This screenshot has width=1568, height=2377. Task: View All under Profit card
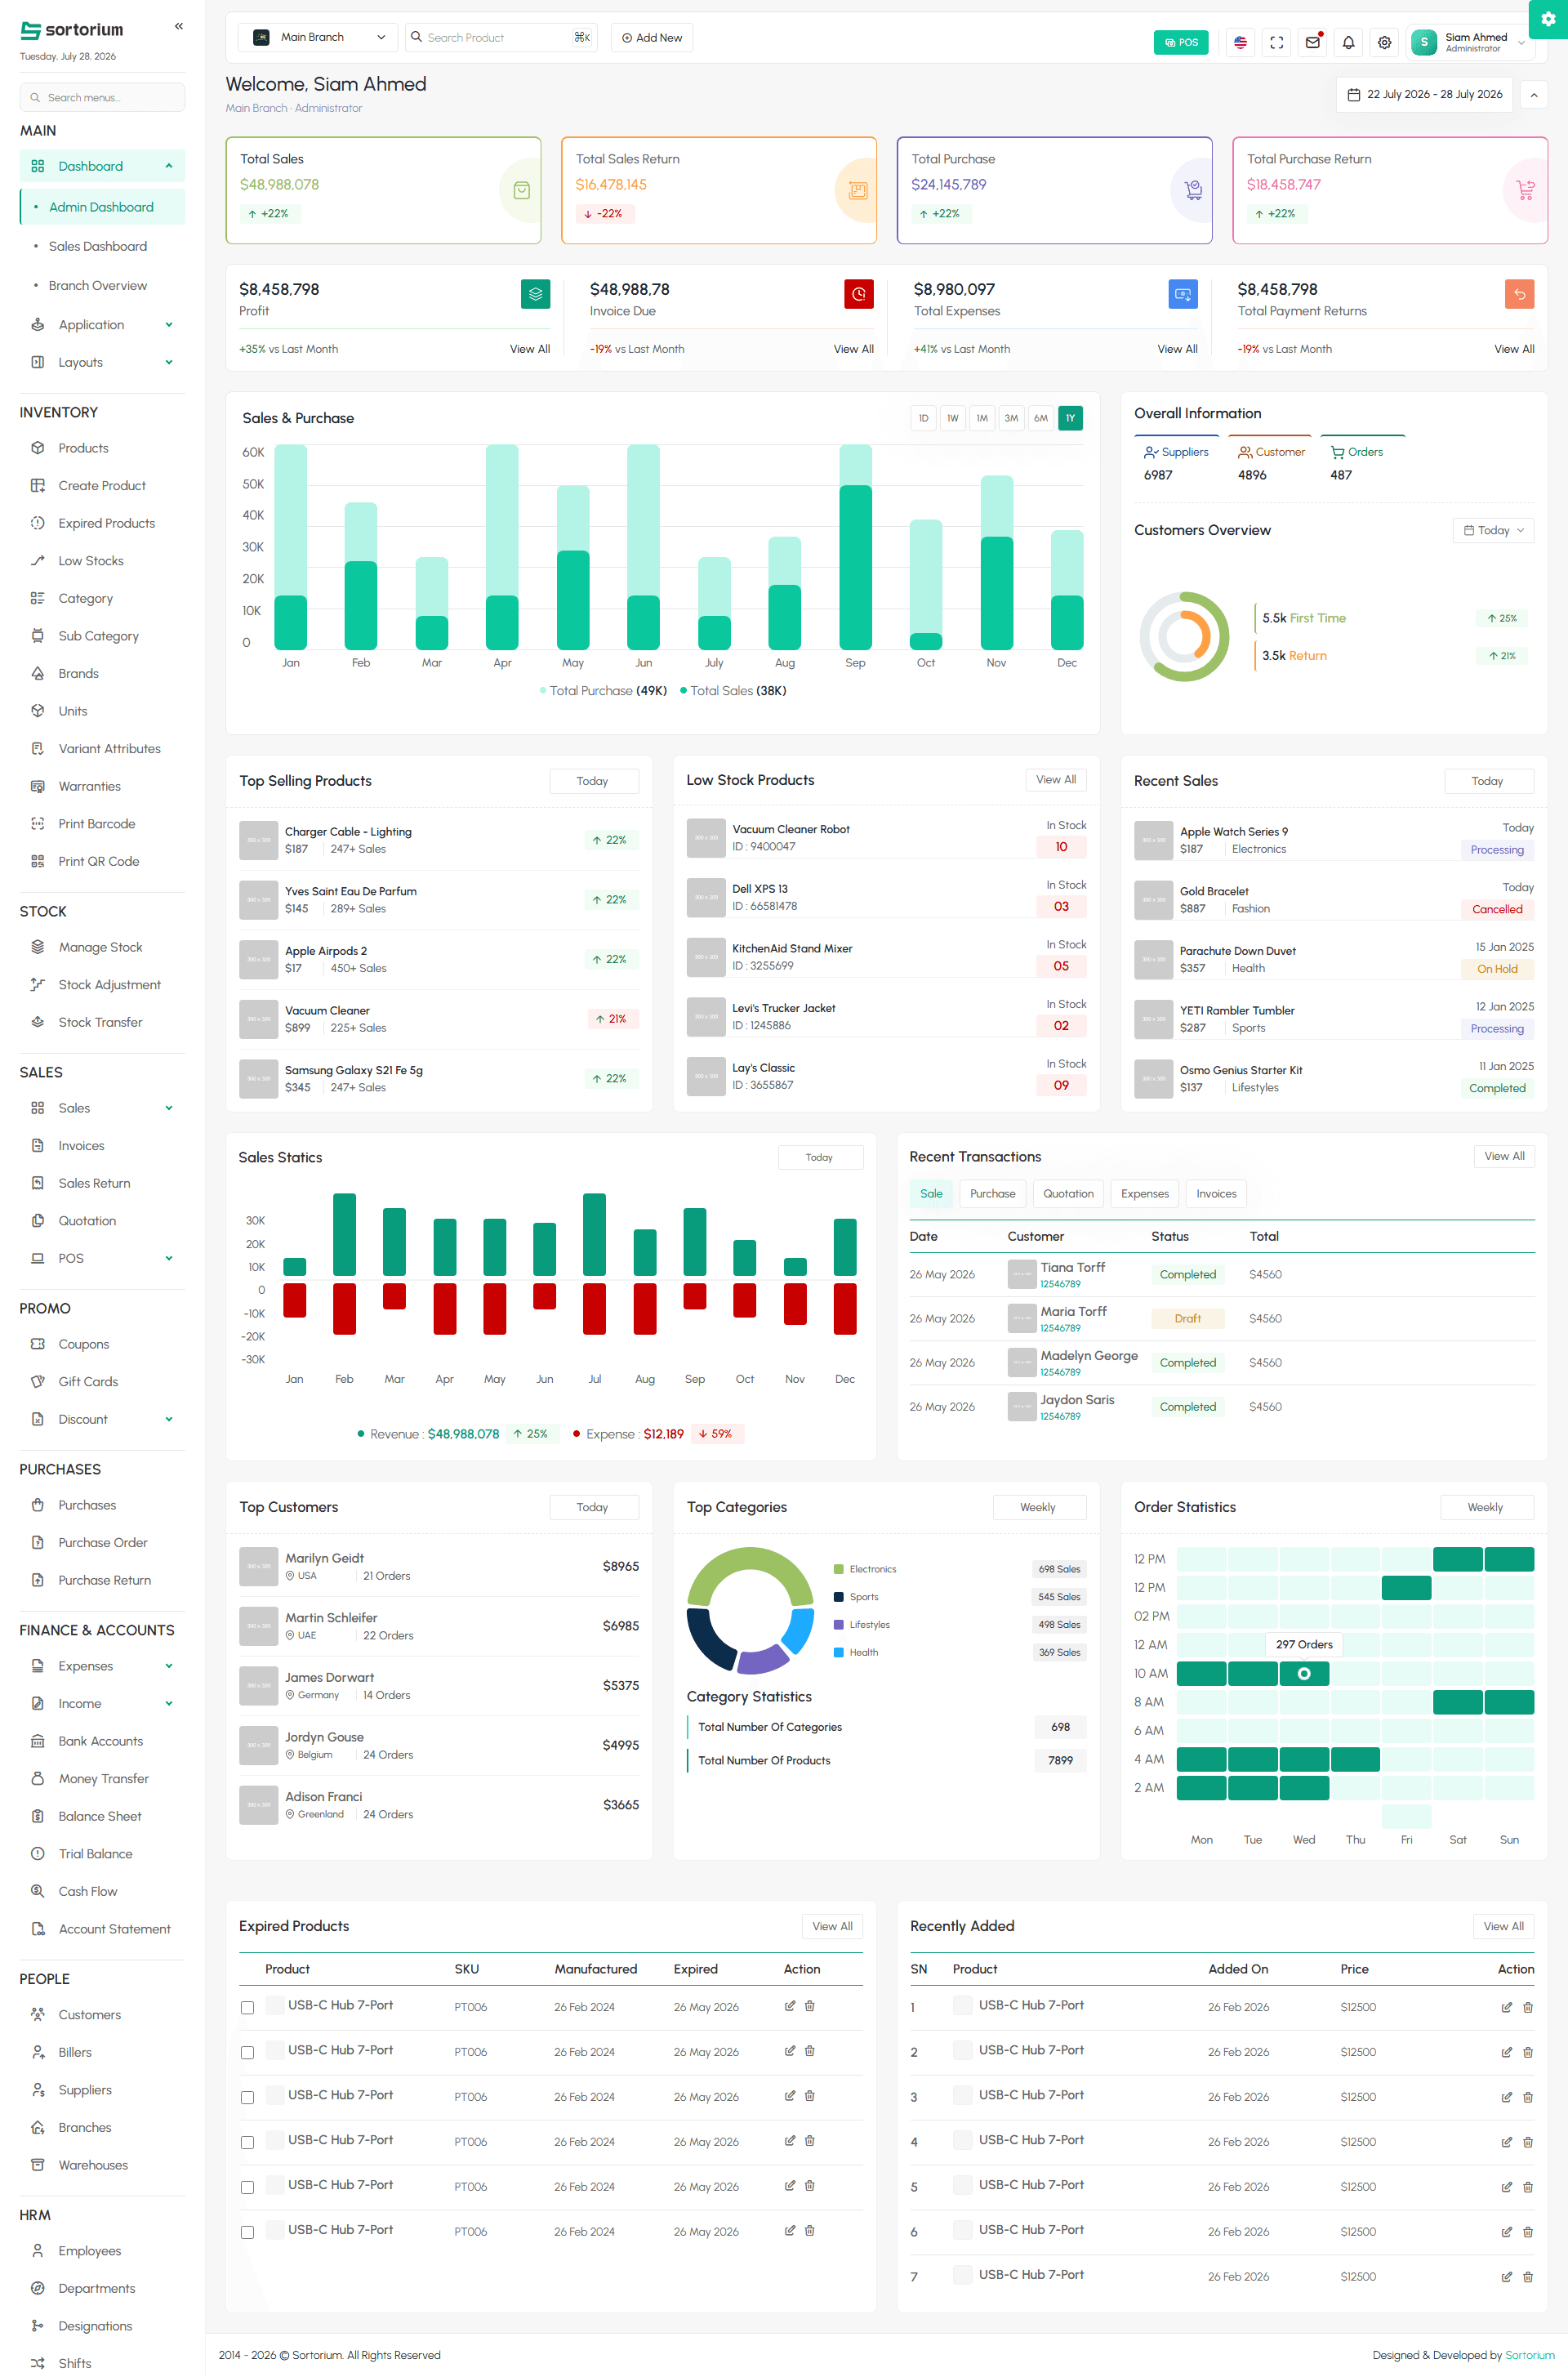coord(530,349)
